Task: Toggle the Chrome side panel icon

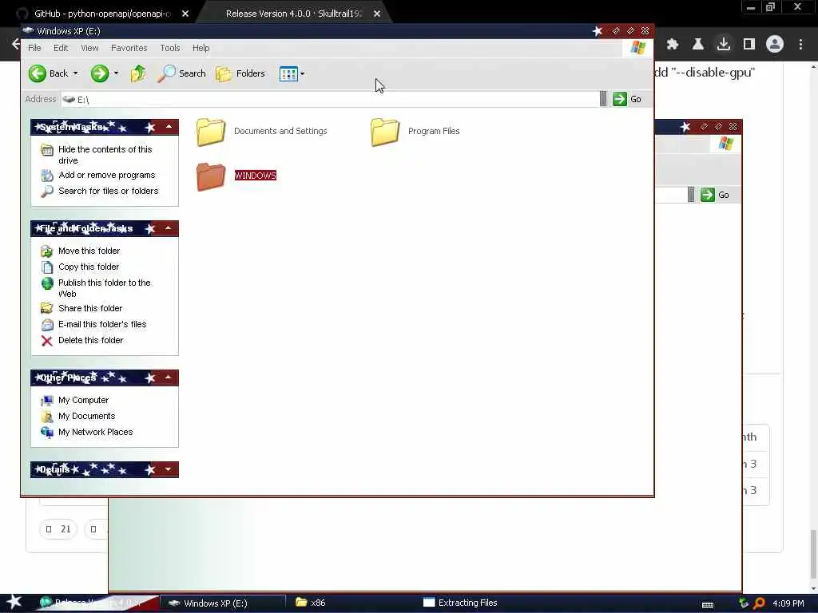Action: pyautogui.click(x=749, y=45)
